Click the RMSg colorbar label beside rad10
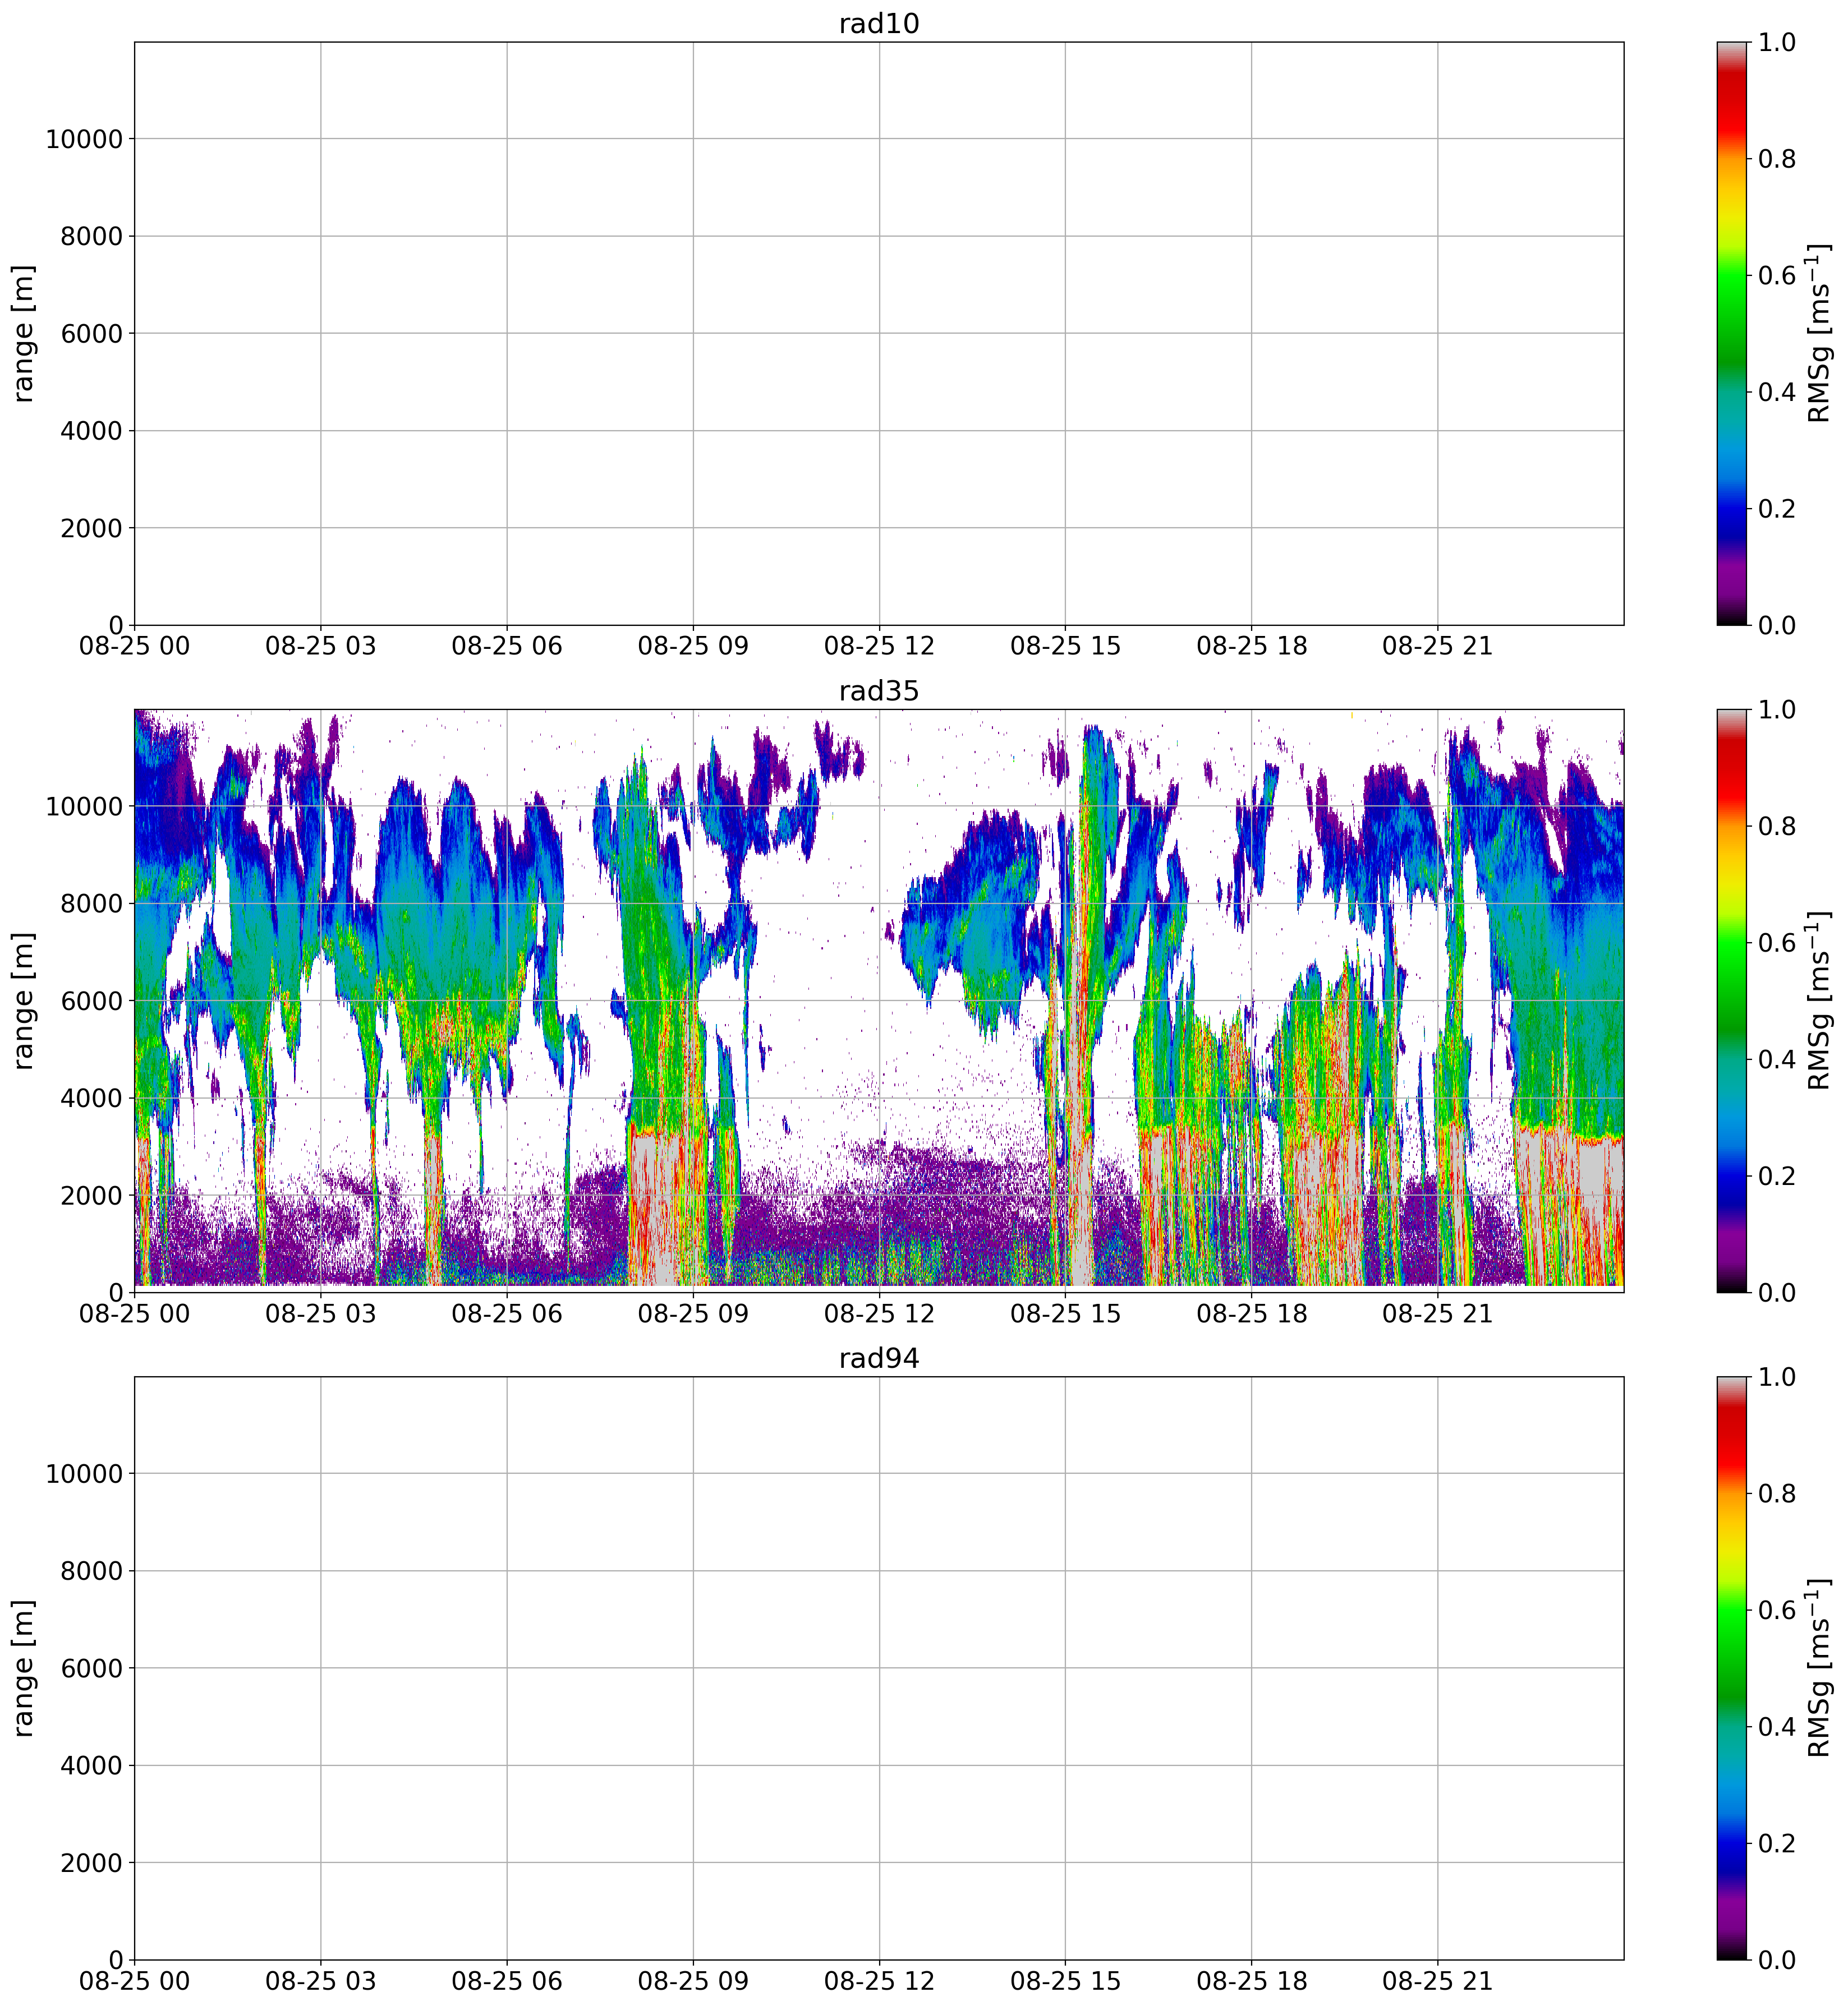1848x2006 pixels. pos(1819,333)
